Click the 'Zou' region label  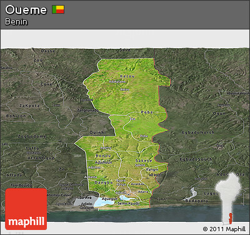coord(38,60)
